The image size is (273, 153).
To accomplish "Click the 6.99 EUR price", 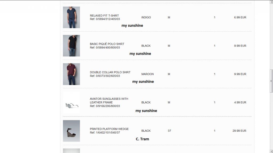I will pyautogui.click(x=240, y=18).
